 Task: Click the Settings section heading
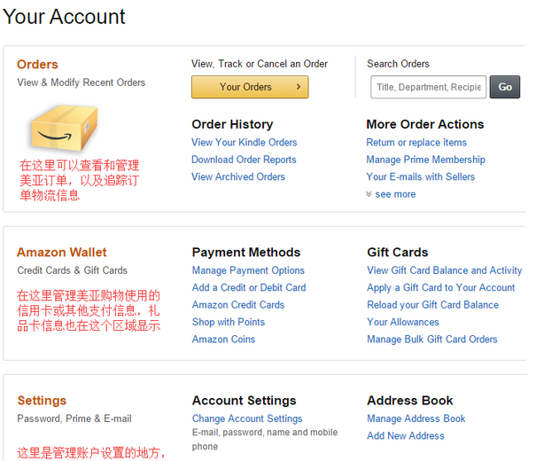(42, 401)
